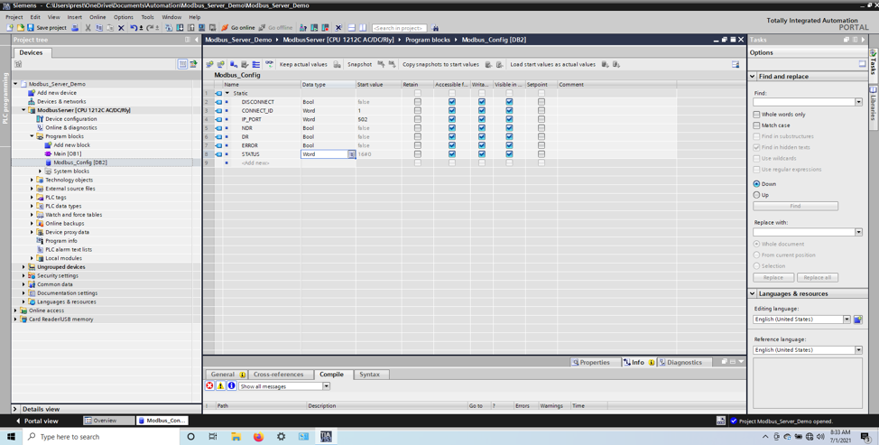Click the errors filter red X icon

(209, 386)
